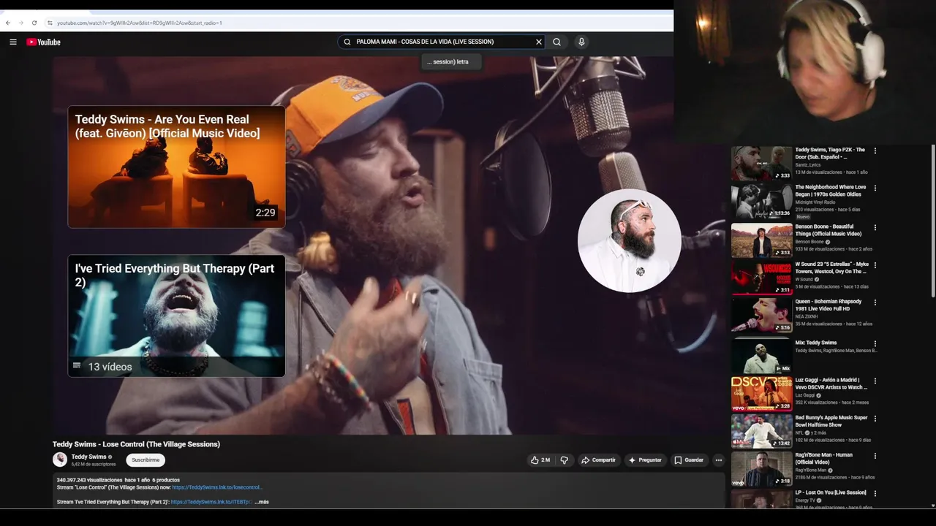The image size is (936, 526).
Task: Click the Benson Boone channel name
Action: coord(809,242)
